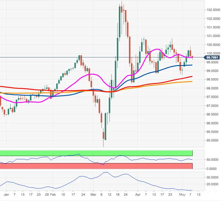Click the green overbought RSI band
This screenshot has height=201, width=222.
pyautogui.click(x=96, y=153)
